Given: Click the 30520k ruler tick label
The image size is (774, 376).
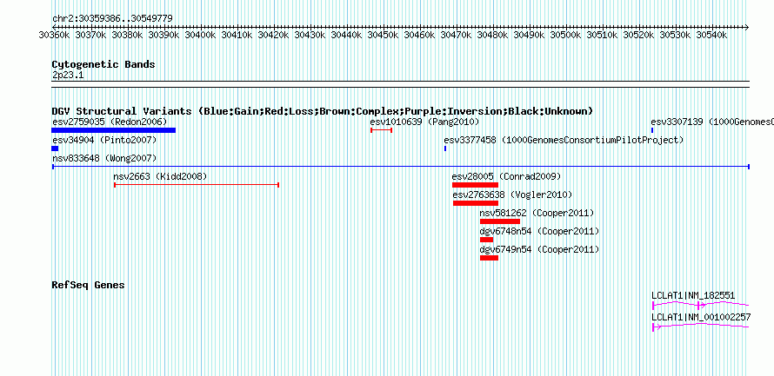Looking at the screenshot, I should pos(639,35).
